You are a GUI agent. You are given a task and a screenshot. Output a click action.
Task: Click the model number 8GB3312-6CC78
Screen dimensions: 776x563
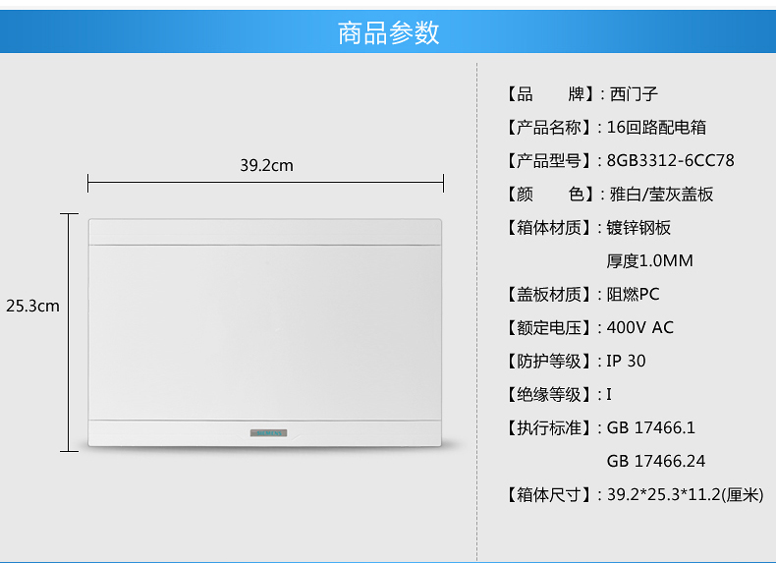[670, 161]
